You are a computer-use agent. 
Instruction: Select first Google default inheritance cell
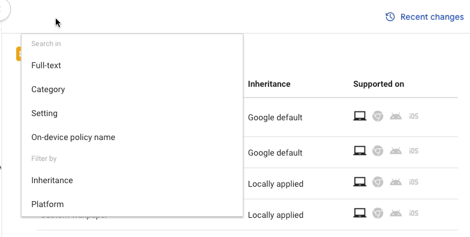click(x=275, y=117)
